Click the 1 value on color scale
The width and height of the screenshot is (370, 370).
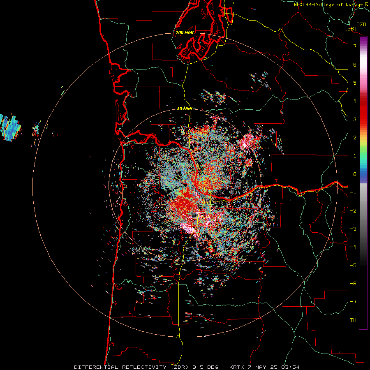pos(355,155)
